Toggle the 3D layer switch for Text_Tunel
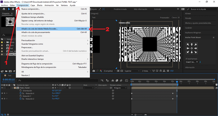The width and height of the screenshot is (218, 116). [70, 88]
